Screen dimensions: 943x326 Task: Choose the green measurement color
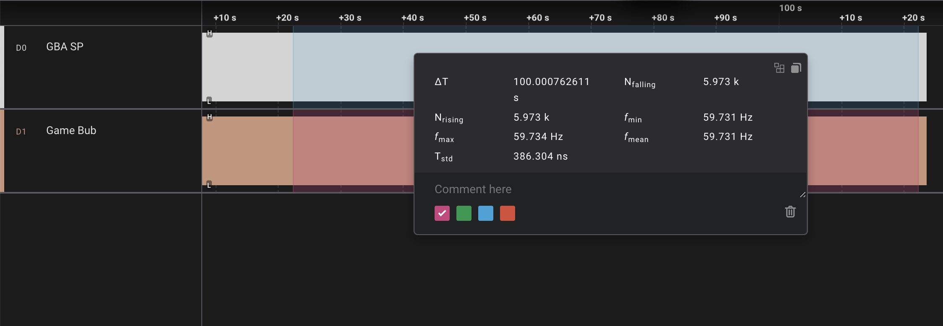point(464,213)
